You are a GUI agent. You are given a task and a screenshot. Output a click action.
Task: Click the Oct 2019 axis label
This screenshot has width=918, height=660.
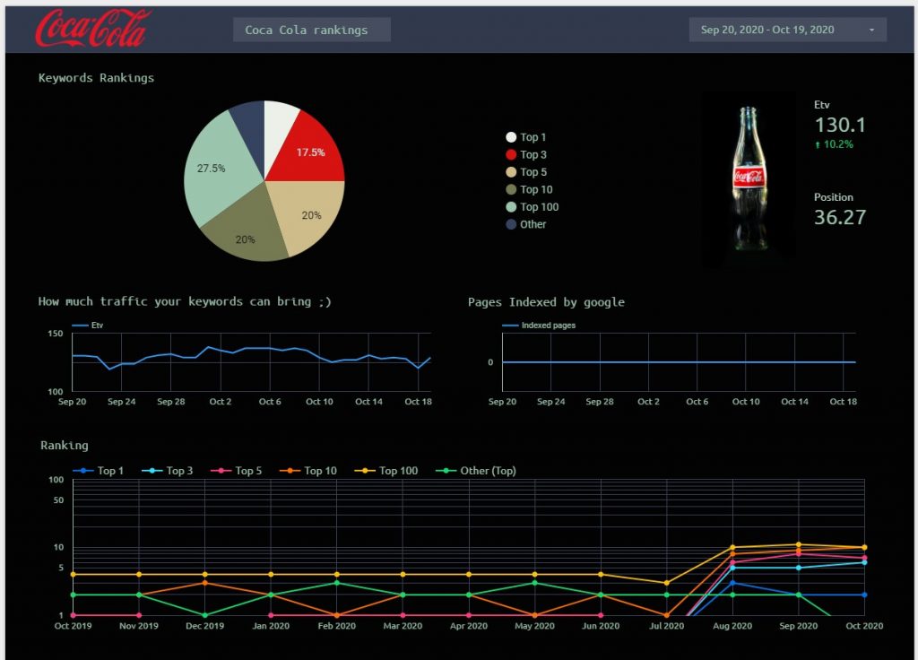(73, 626)
